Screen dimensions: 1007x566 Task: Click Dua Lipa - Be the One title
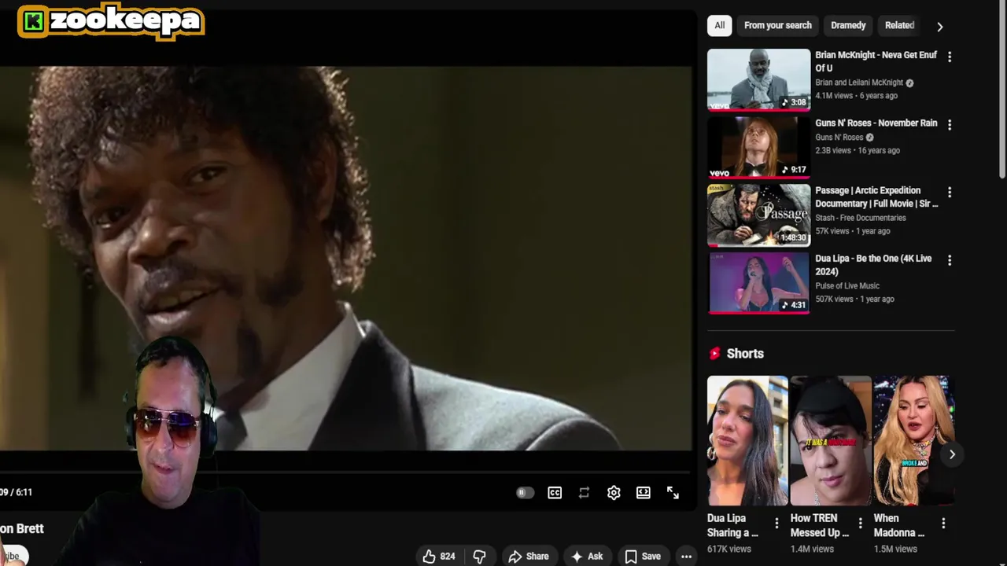(x=873, y=265)
